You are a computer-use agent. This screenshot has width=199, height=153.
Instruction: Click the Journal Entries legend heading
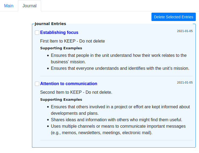pos(50,24)
